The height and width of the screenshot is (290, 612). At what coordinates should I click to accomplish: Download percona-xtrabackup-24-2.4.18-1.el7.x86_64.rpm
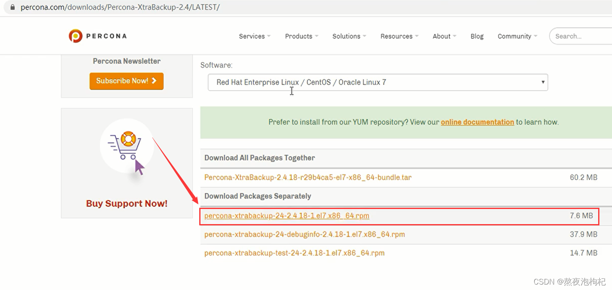coord(287,216)
